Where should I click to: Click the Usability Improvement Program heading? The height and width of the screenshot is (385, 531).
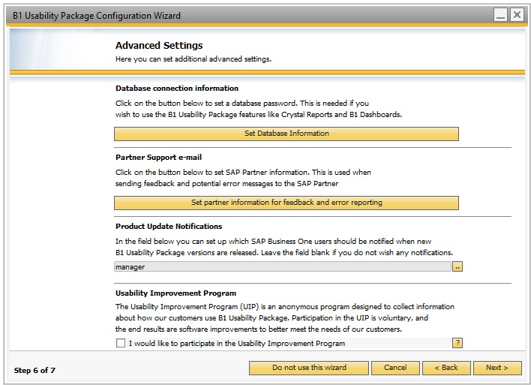[x=176, y=293]
